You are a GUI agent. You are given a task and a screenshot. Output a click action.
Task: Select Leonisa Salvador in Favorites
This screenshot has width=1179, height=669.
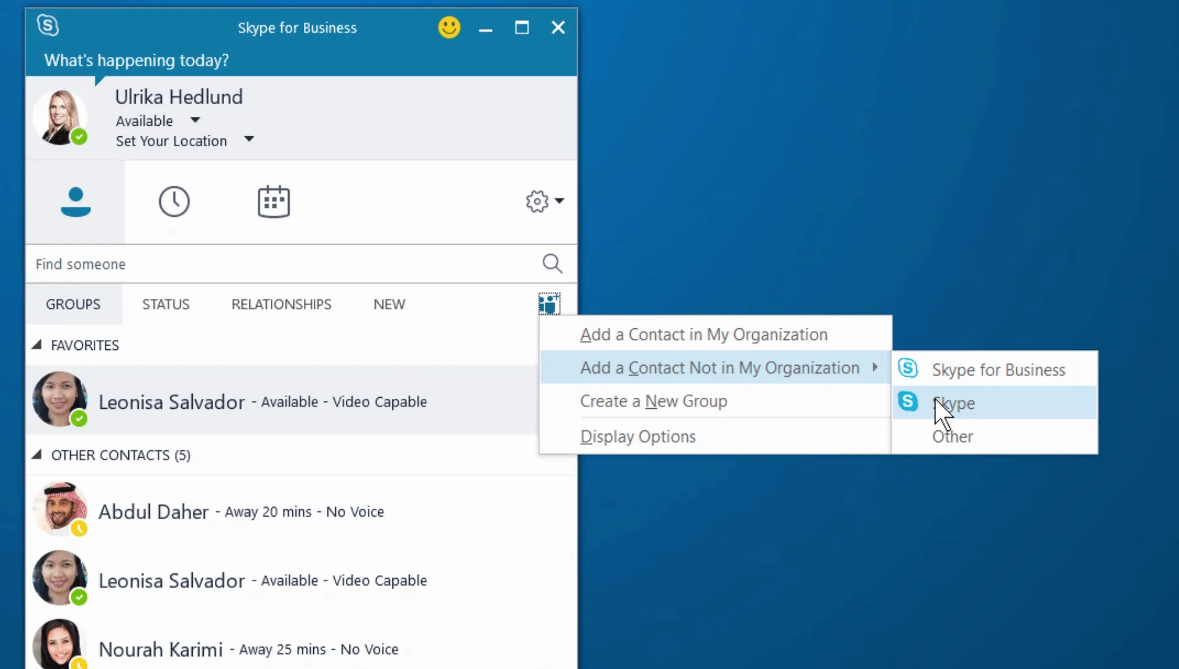(x=171, y=402)
